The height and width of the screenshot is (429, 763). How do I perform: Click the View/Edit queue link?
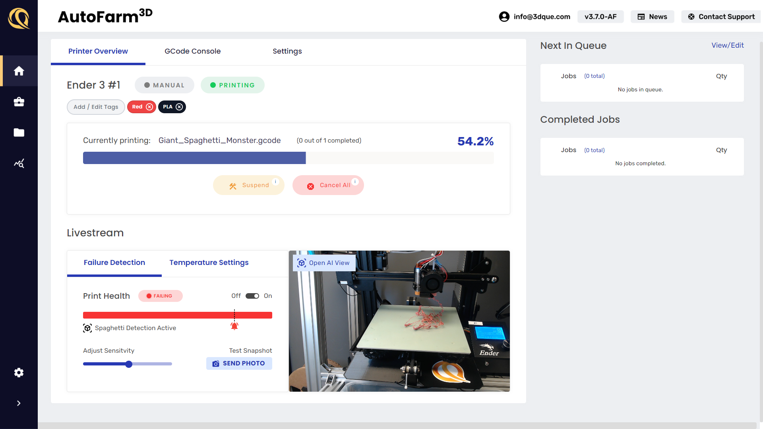(727, 45)
